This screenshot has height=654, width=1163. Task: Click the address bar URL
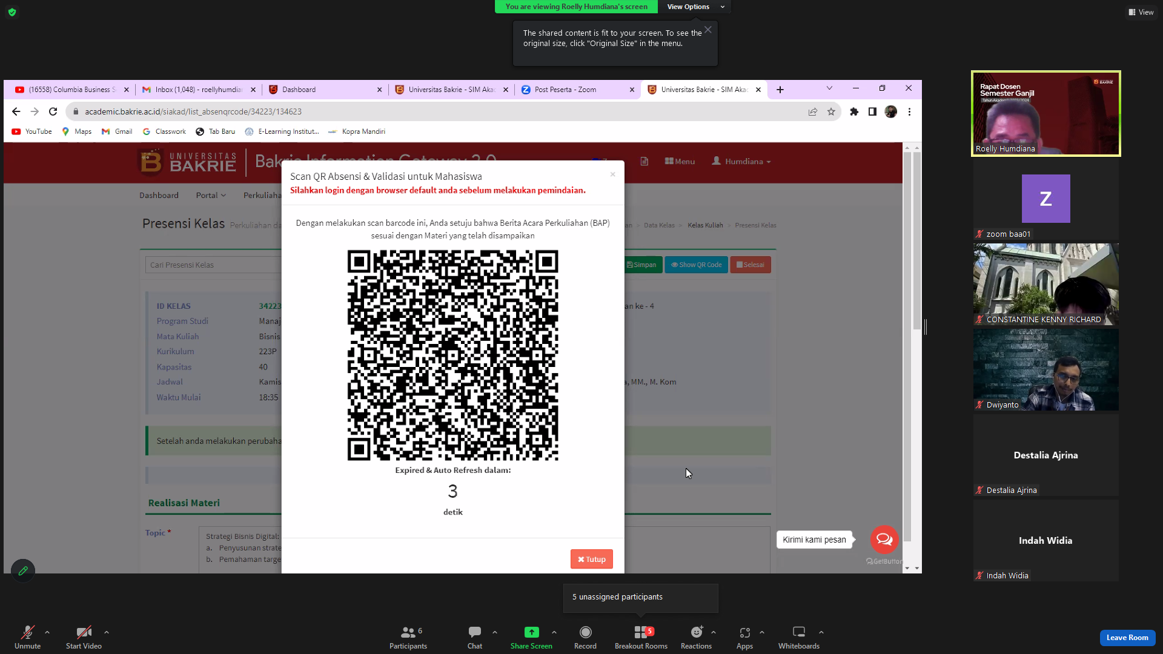point(193,111)
